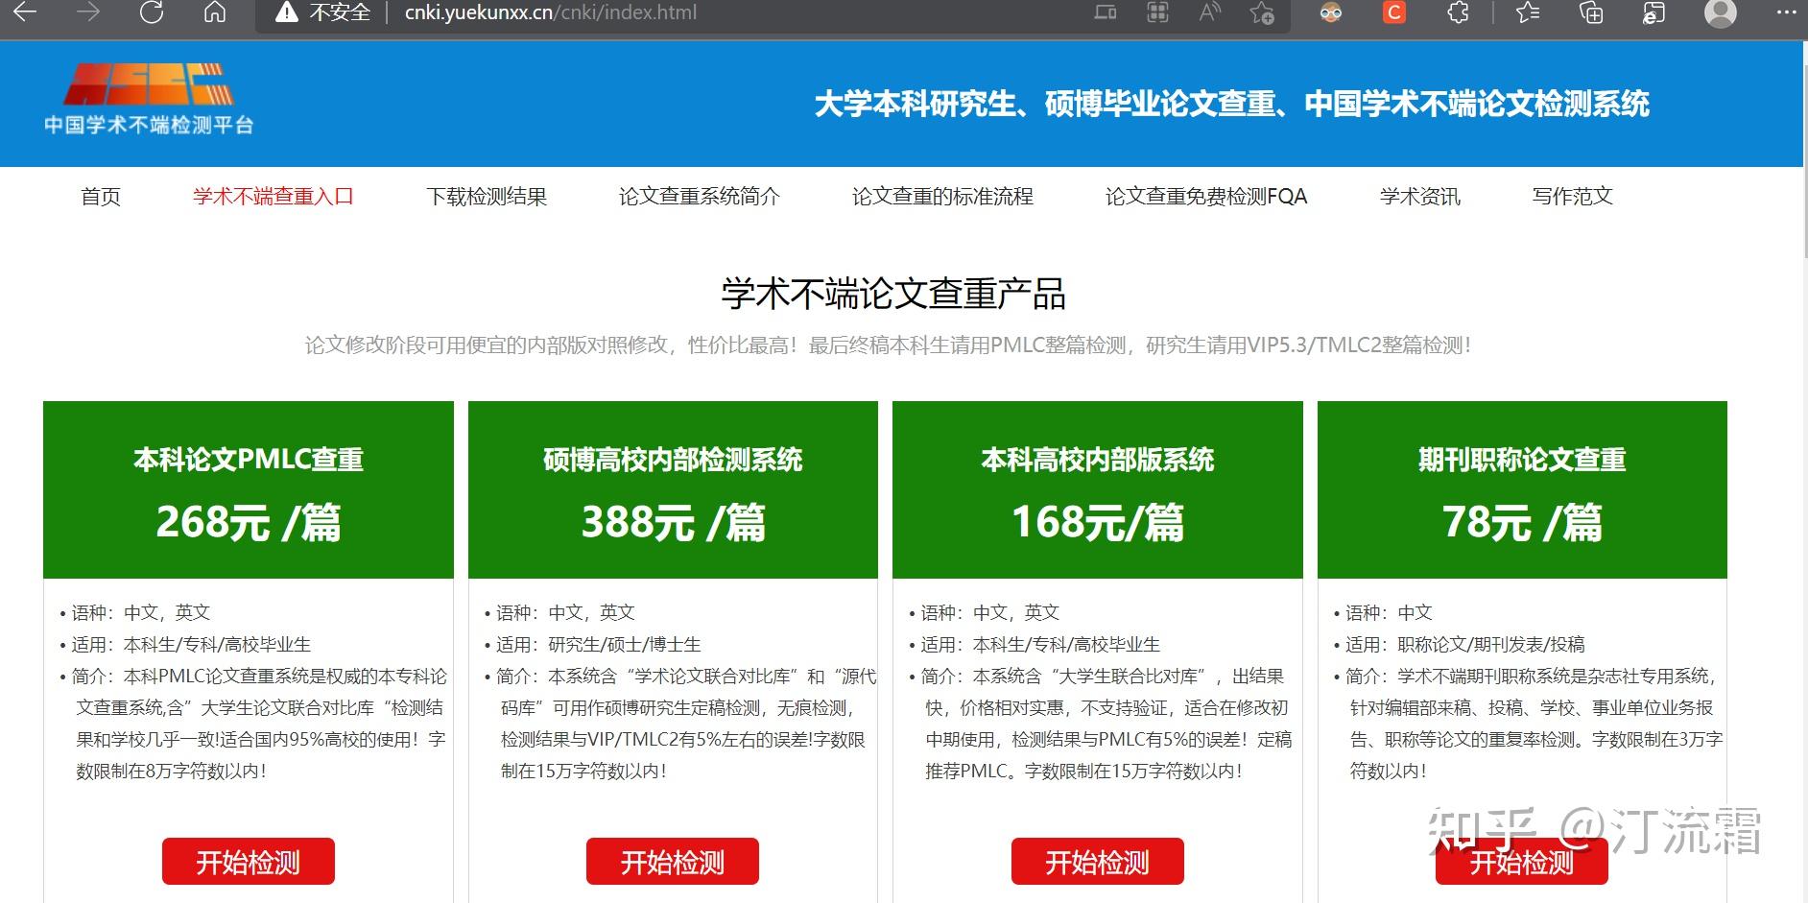This screenshot has height=903, width=1808.
Task: Click the orange C extension icon
Action: click(1393, 13)
